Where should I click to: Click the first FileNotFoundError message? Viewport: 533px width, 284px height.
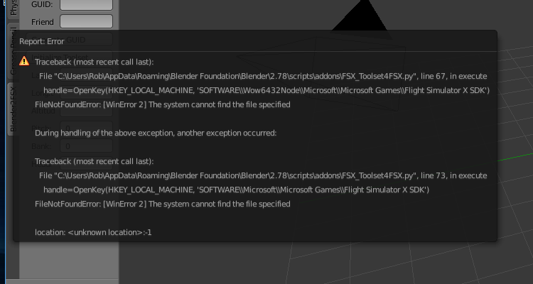click(x=162, y=104)
